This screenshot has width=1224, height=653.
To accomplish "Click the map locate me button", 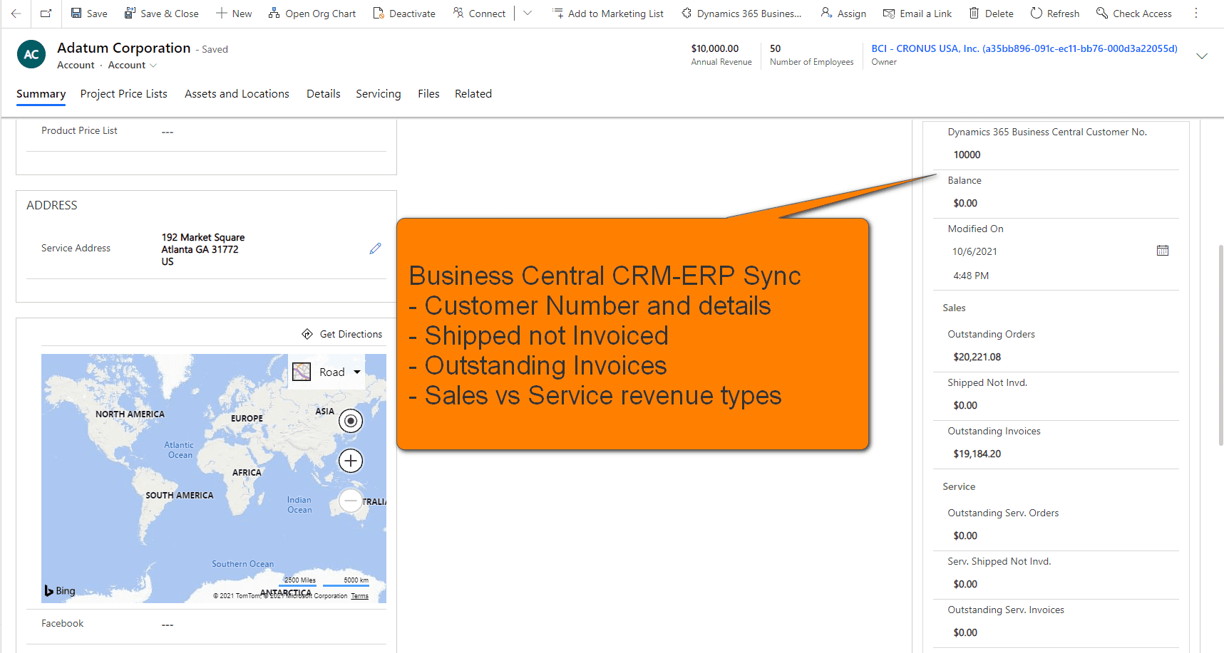I will [x=350, y=421].
